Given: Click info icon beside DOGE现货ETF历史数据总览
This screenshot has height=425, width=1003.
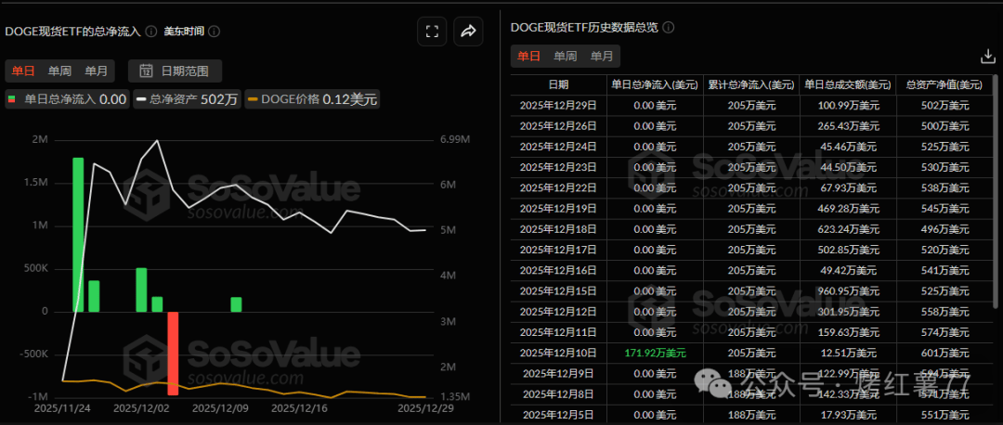Looking at the screenshot, I should coord(669,28).
